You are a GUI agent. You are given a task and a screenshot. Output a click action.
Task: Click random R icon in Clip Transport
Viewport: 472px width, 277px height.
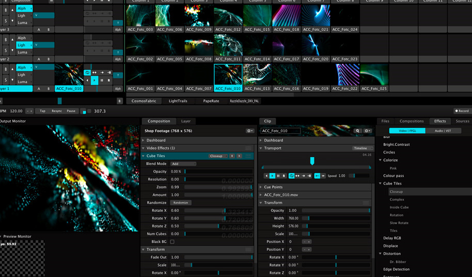click(284, 176)
